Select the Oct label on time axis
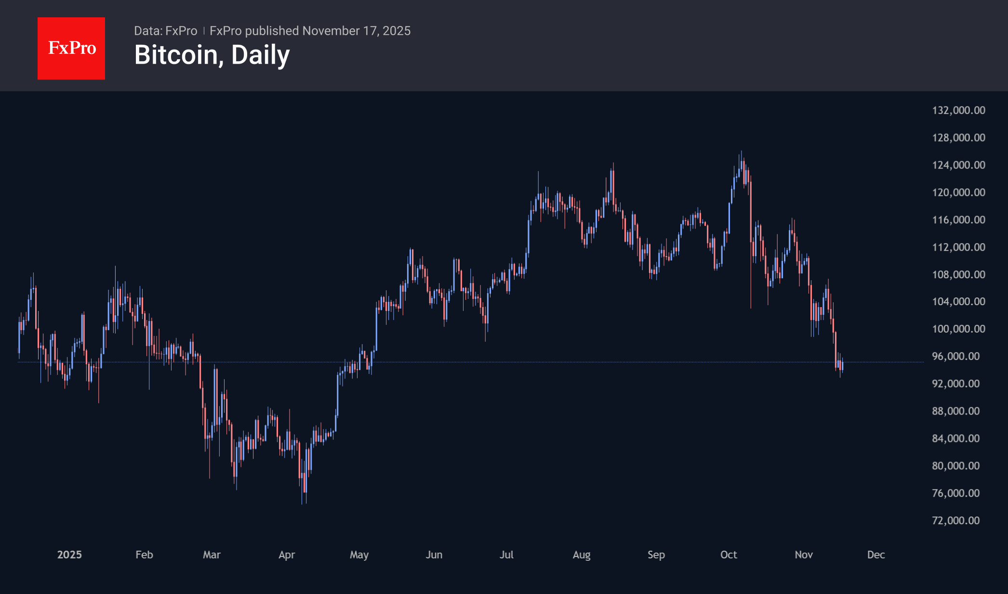 729,555
